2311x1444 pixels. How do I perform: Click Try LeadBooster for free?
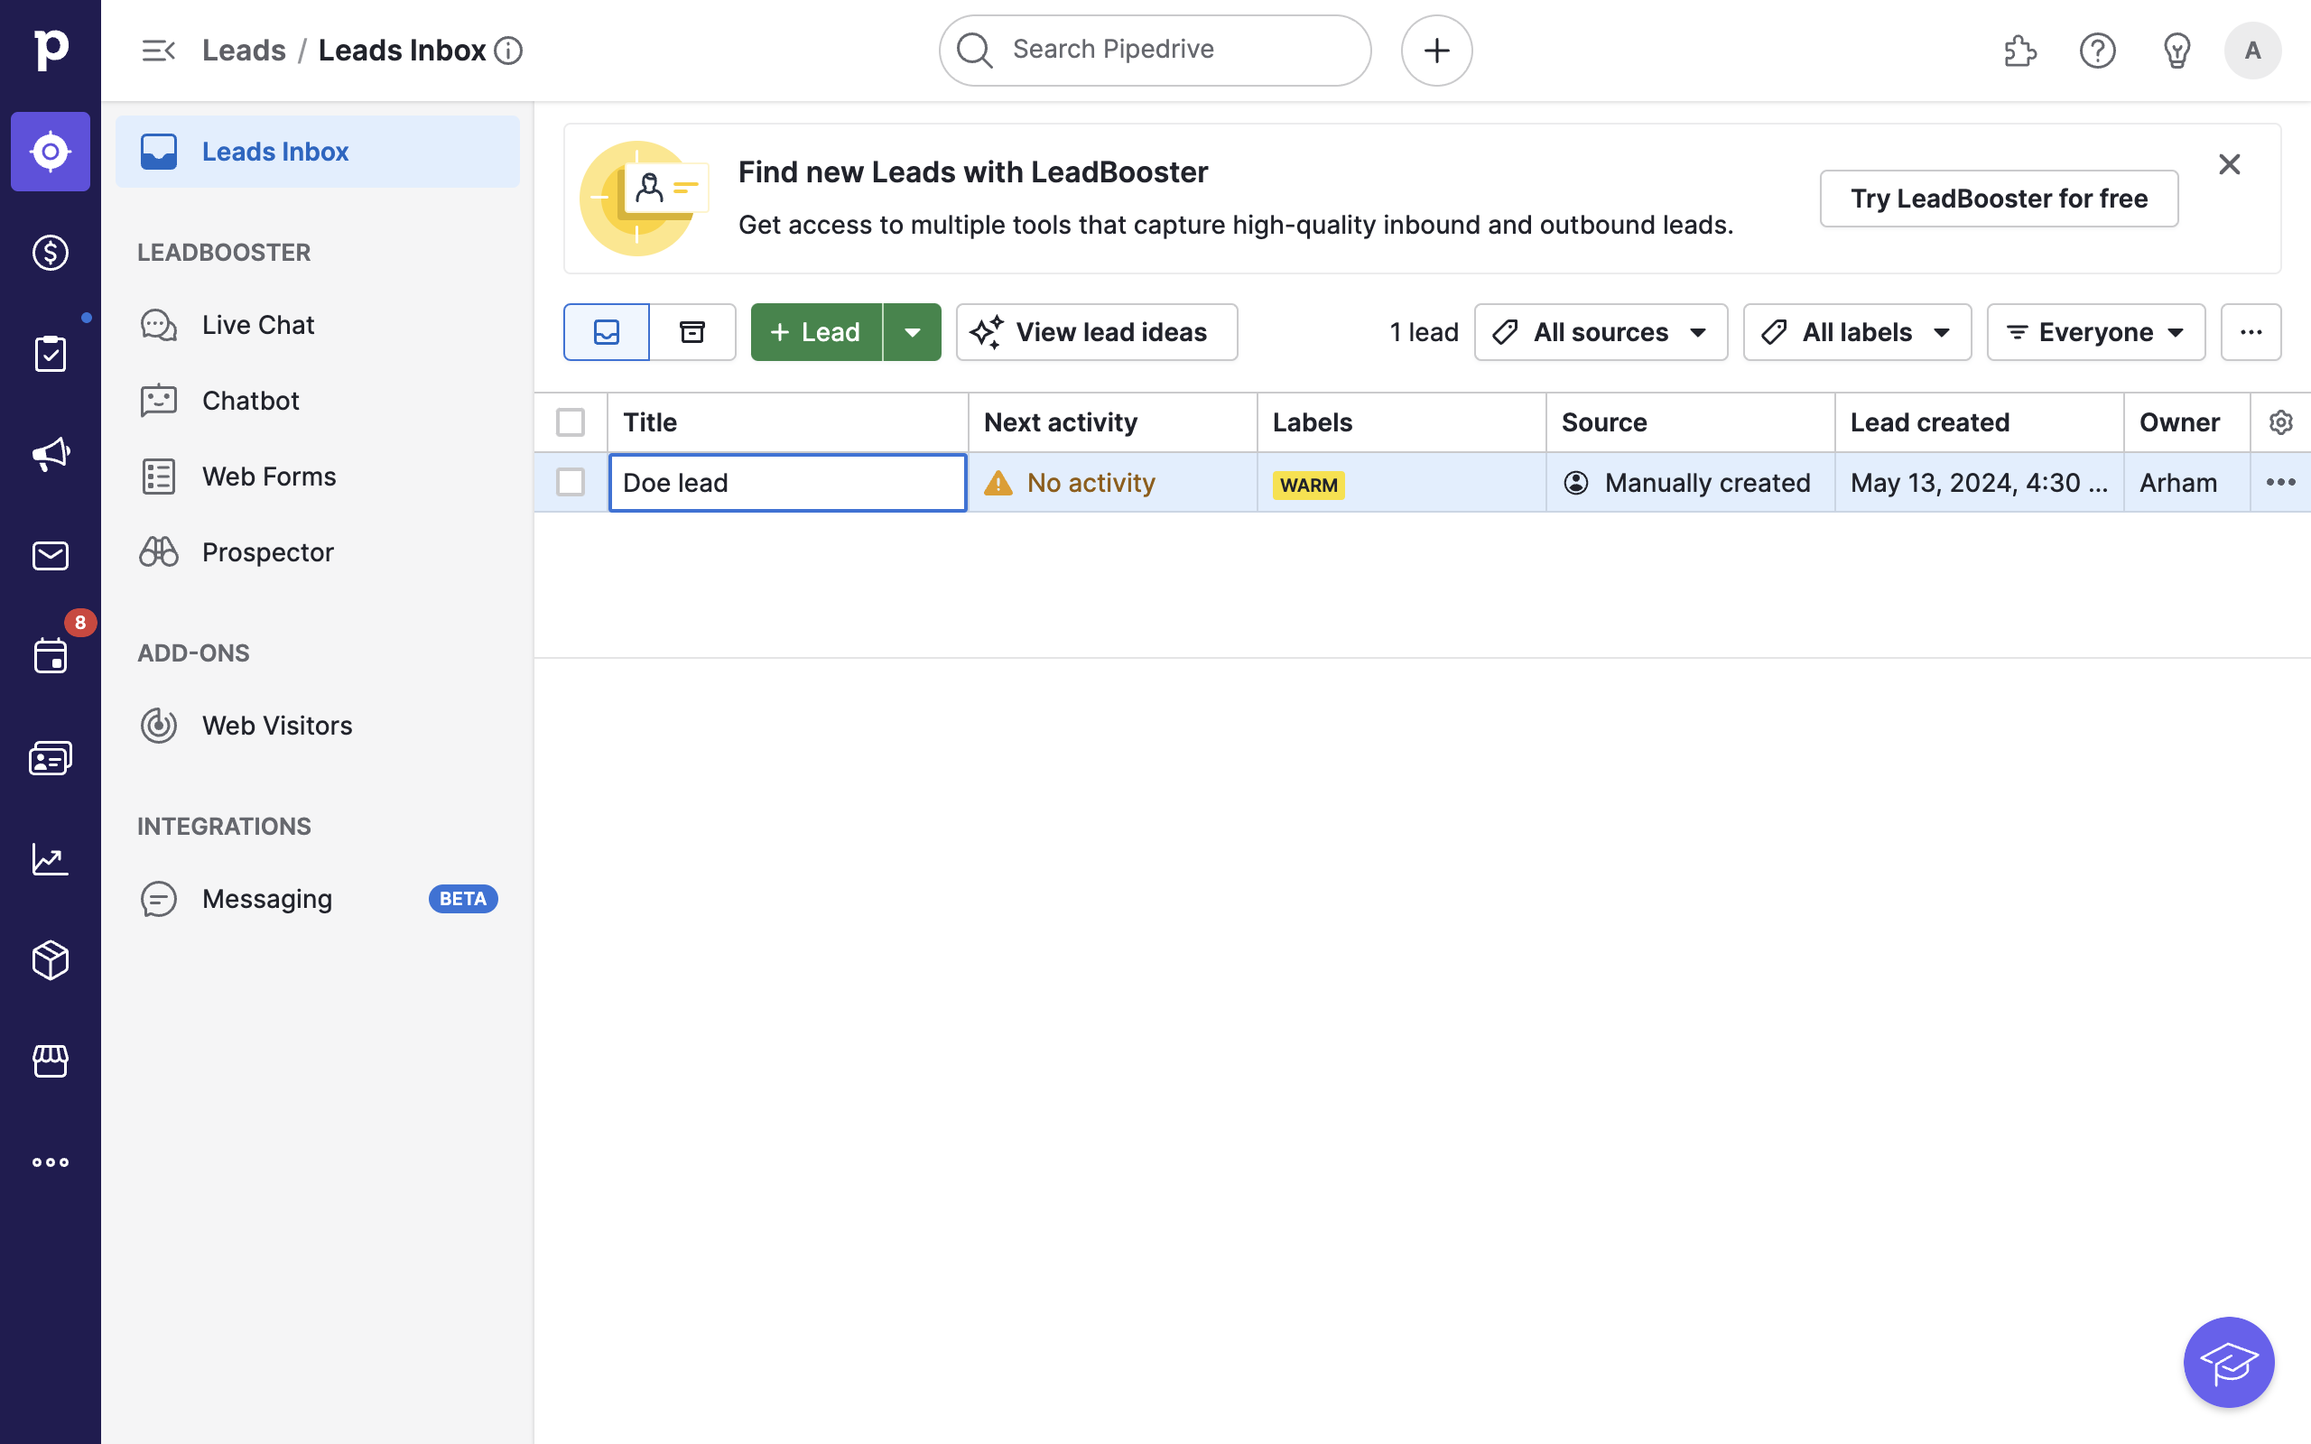pyautogui.click(x=1999, y=199)
